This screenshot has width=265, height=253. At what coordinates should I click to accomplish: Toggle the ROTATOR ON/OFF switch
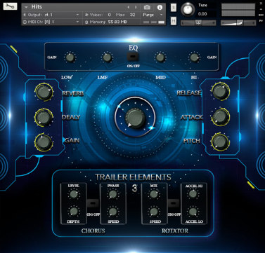pyautogui.click(x=174, y=203)
